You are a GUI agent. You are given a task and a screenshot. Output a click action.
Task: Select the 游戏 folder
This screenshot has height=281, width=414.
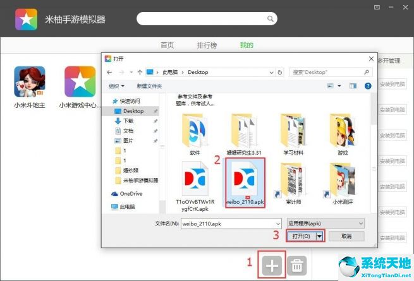coord(343,135)
